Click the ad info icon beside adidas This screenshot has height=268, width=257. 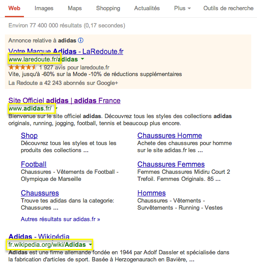click(81, 40)
